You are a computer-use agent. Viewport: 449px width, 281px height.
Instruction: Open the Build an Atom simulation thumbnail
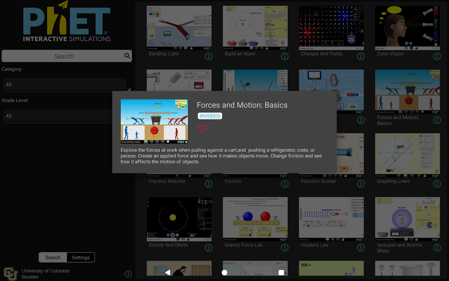tap(255, 28)
